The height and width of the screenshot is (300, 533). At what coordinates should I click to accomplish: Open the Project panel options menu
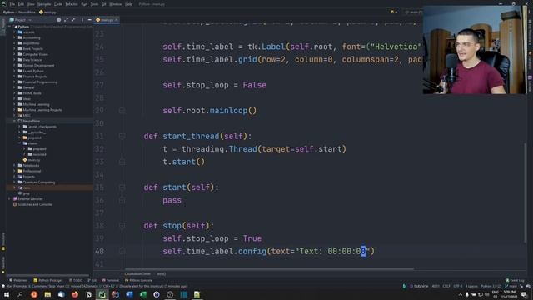(x=82, y=20)
